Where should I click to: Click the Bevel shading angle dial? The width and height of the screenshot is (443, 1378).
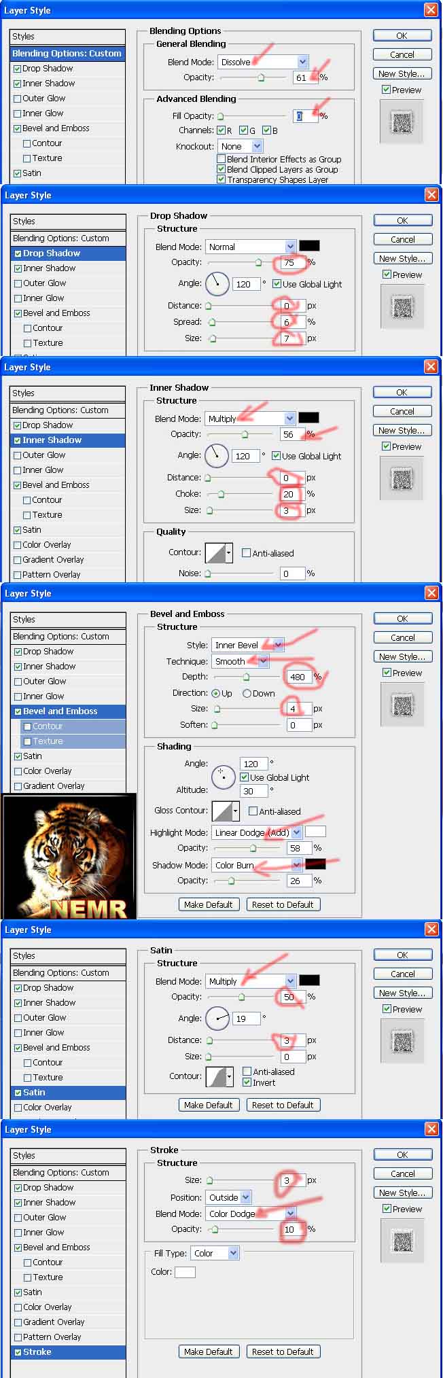tap(224, 777)
